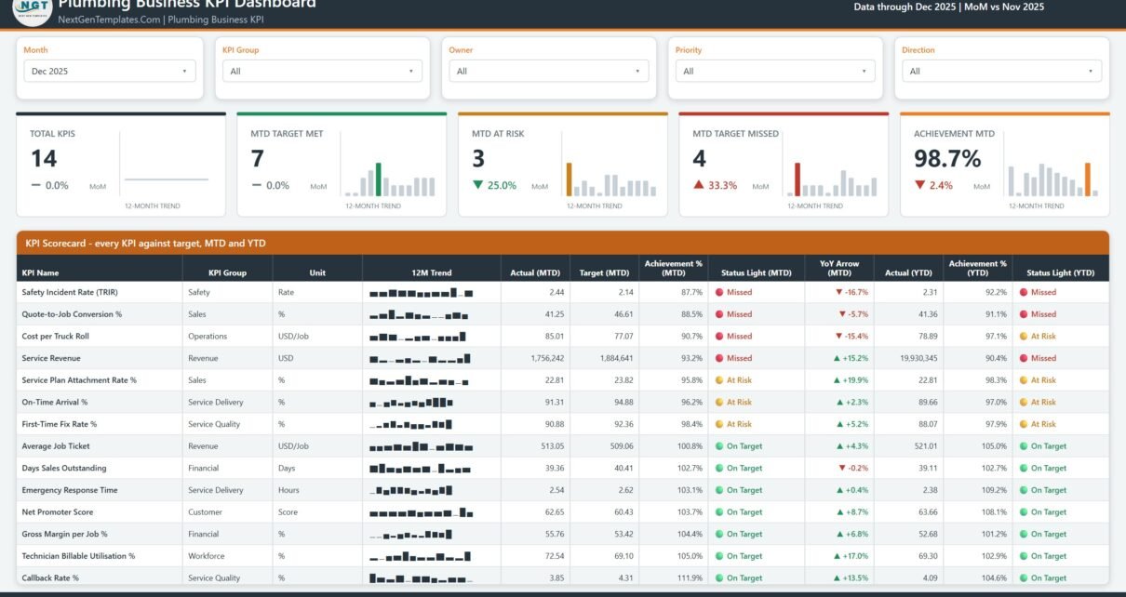Expand the Owner filter dropdown
Viewport: 1126px width, 597px height.
(549, 71)
